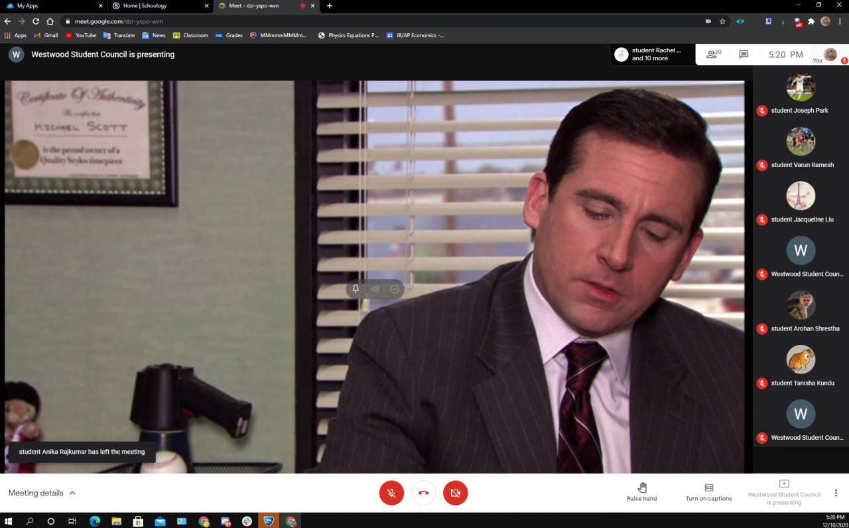Open the Gmail bookmark

pos(46,35)
